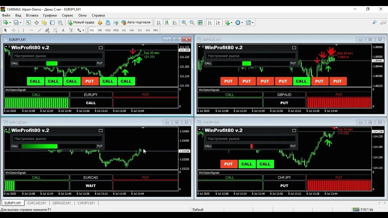This screenshot has width=388, height=218.
Task: Switch to bar chart display icon
Action: pyautogui.click(x=159, y=22)
